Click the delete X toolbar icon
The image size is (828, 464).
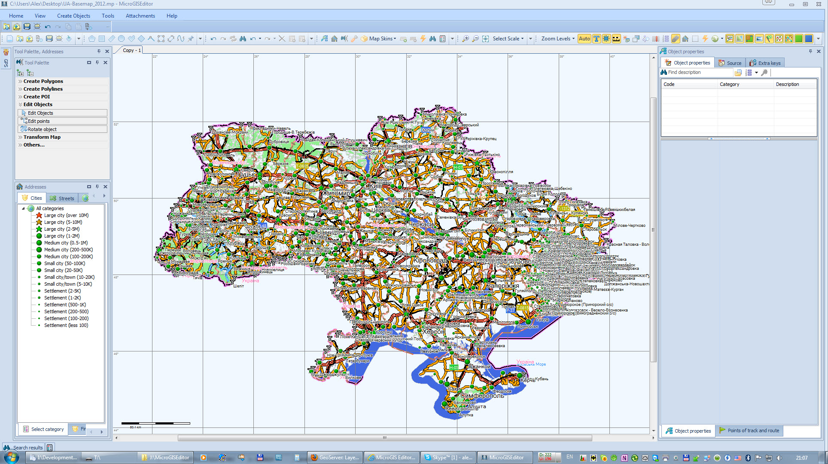pos(282,39)
